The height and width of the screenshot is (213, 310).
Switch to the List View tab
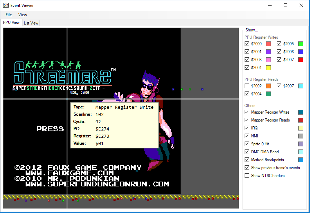tap(31, 23)
